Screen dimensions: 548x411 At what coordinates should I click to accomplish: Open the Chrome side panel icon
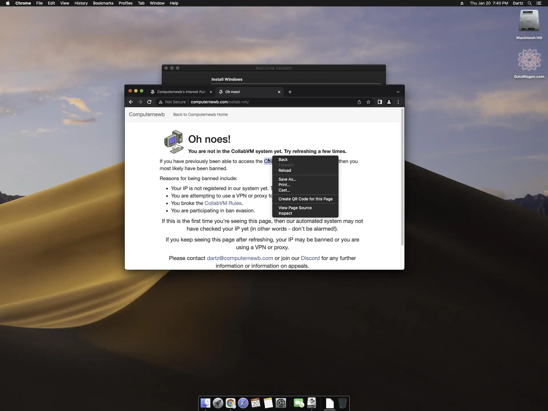pos(380,102)
